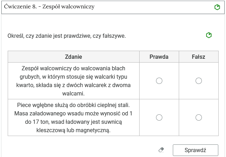Click the line kleszczową lub magnetyczną.
This screenshot has width=226, height=157.
point(73,130)
